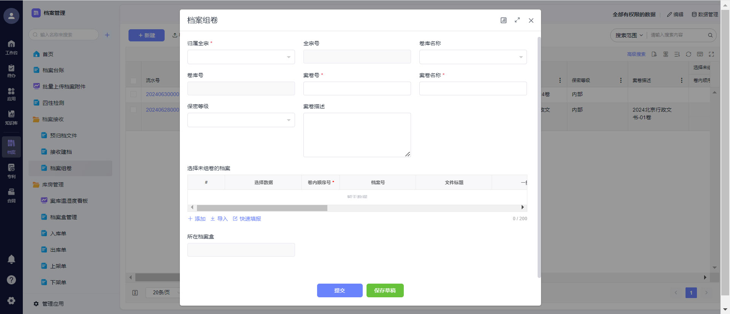Click the expand dialog fullscreen icon
The image size is (730, 314).
pos(517,20)
